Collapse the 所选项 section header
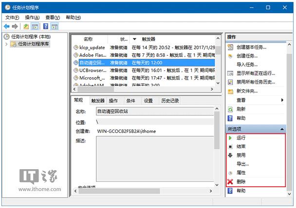 (x=282, y=129)
